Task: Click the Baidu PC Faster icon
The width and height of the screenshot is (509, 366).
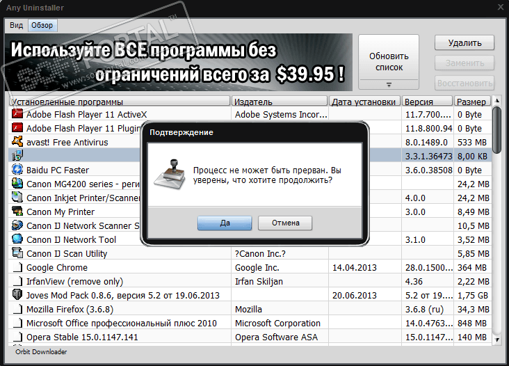Action: (x=17, y=170)
